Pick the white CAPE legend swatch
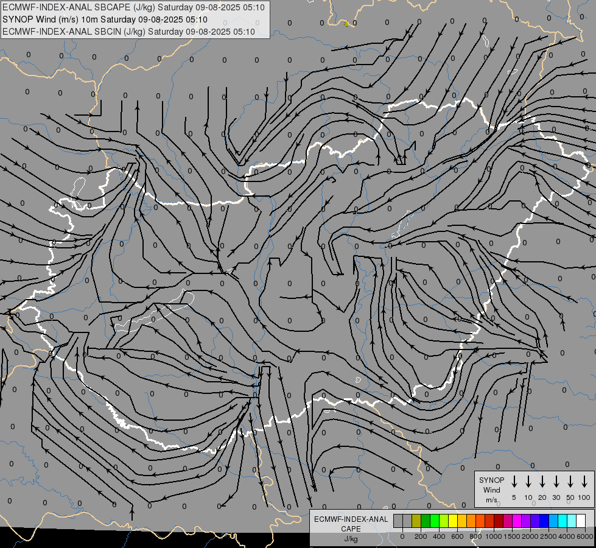 pos(581,521)
